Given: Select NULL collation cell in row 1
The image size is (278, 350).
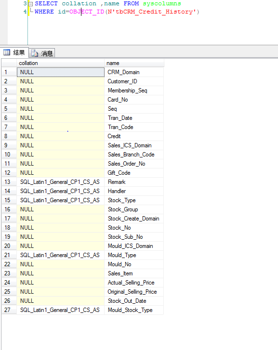Looking at the screenshot, I should coord(60,72).
